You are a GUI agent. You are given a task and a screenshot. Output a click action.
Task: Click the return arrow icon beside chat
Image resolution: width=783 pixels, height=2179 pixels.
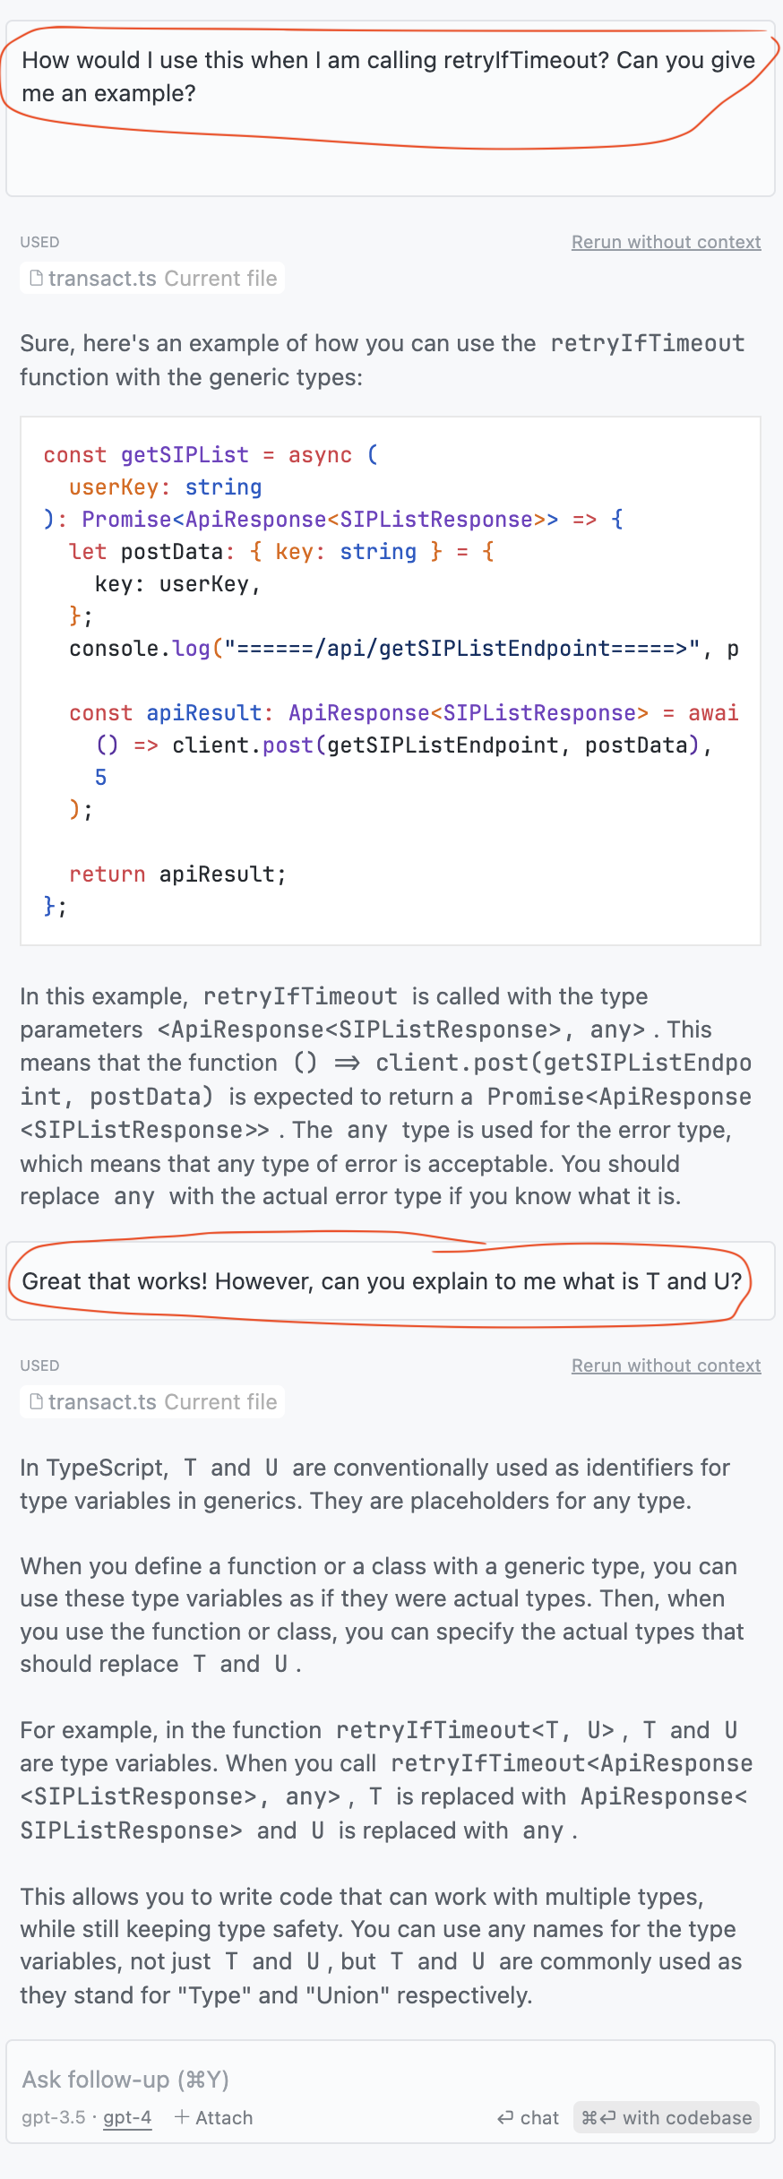[x=506, y=2117]
